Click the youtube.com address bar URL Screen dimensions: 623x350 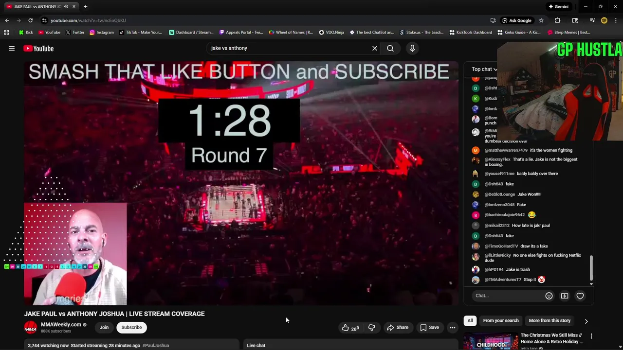[88, 20]
